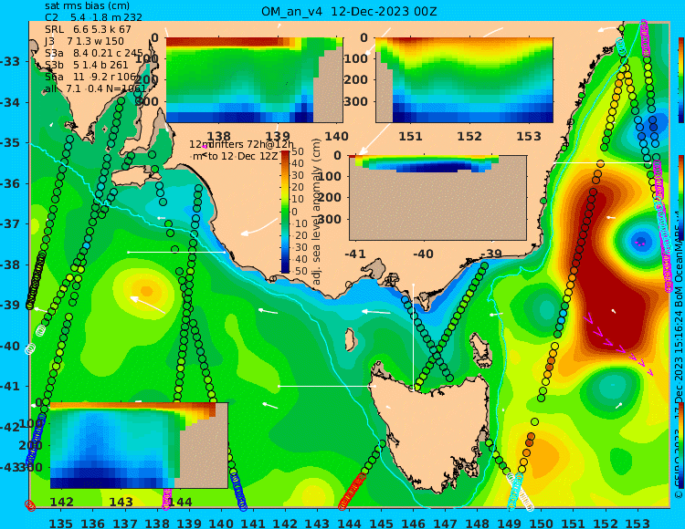Click Kangaroo Island on the map
The width and height of the screenshot is (685, 529).
point(134,179)
